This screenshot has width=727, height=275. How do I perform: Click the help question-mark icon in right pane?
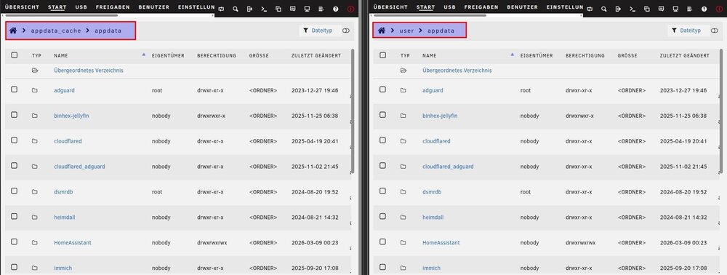pyautogui.click(x=704, y=9)
